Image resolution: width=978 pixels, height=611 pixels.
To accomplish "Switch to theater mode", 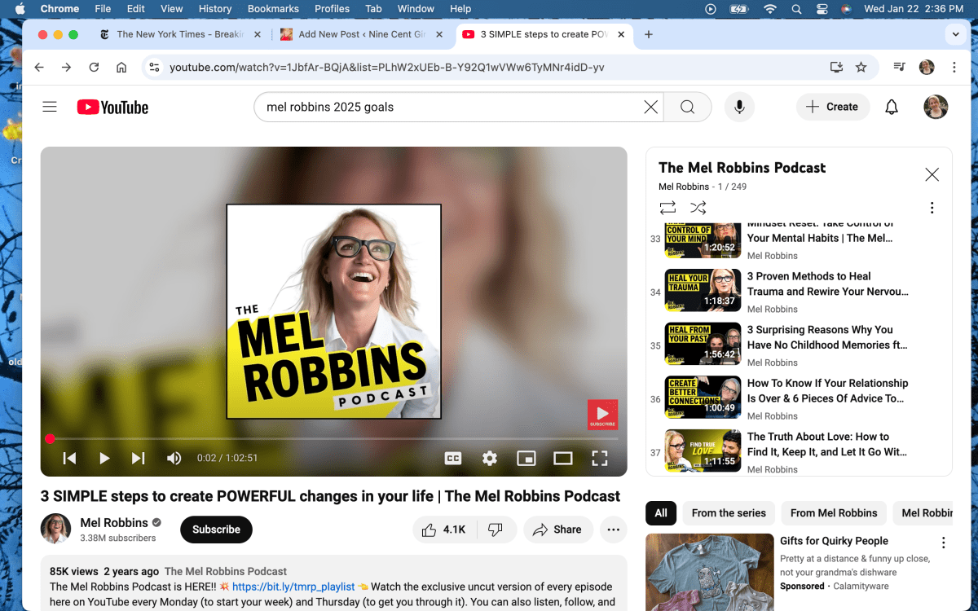I will [x=562, y=459].
